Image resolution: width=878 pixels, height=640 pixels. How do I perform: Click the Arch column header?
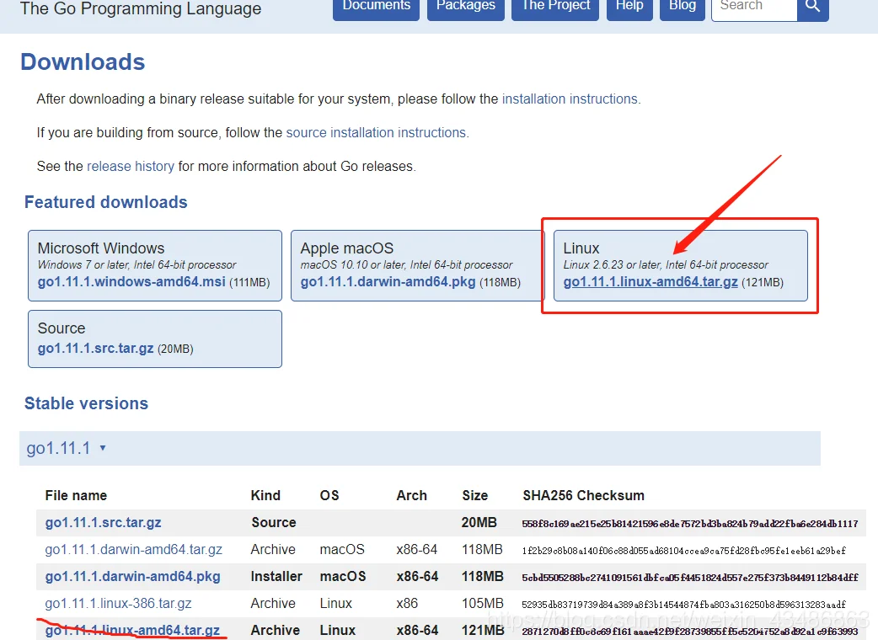411,495
